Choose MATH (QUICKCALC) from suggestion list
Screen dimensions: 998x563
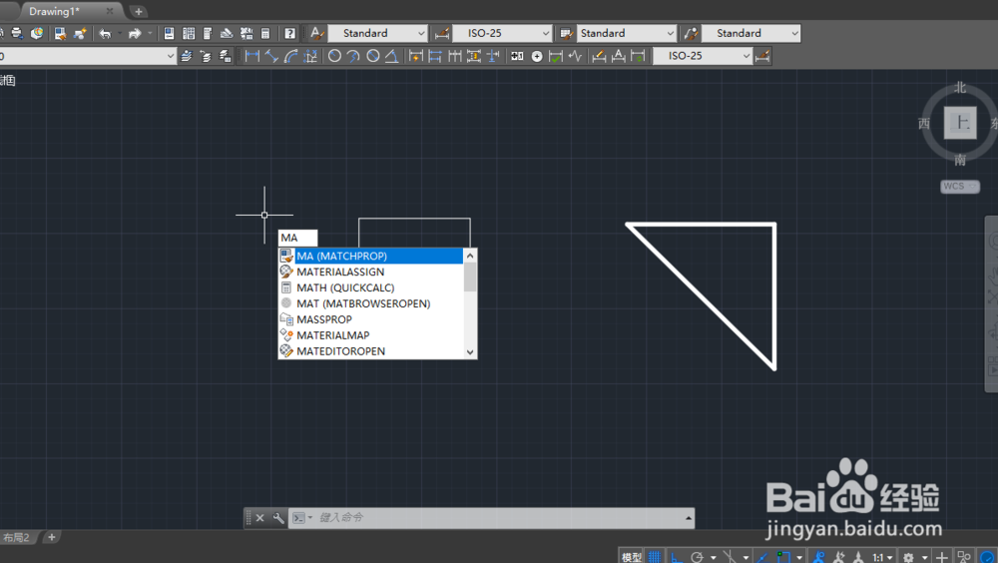pyautogui.click(x=371, y=287)
